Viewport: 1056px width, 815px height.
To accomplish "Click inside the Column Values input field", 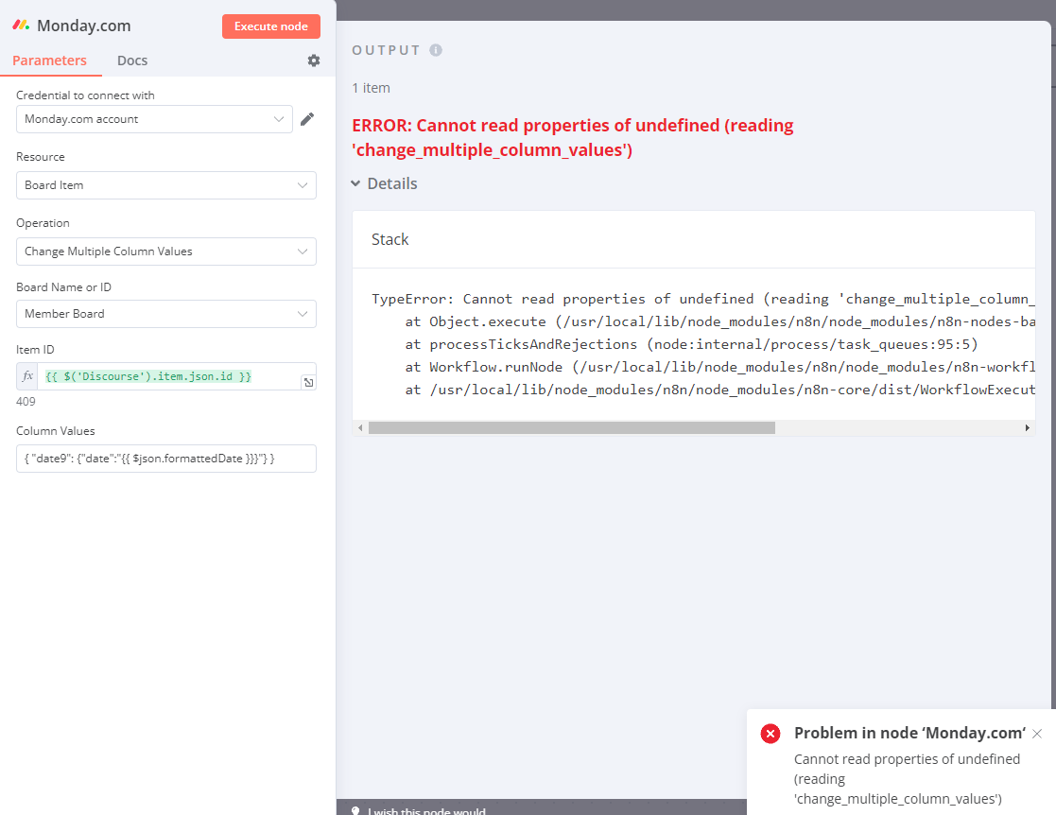I will coord(165,458).
